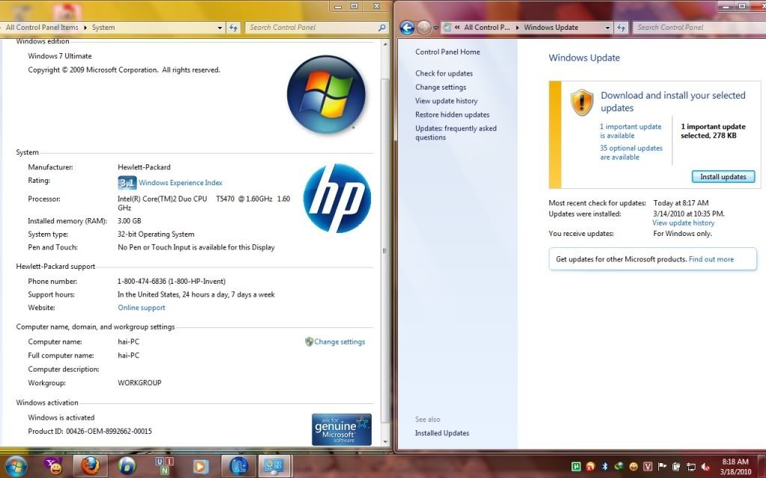
Task: Open the Windows Start menu orb
Action: pyautogui.click(x=15, y=465)
